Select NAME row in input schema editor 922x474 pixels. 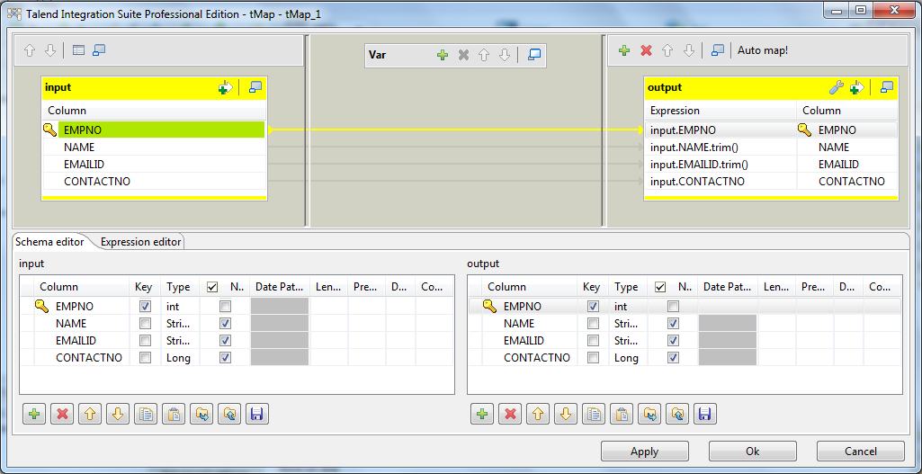point(237,324)
